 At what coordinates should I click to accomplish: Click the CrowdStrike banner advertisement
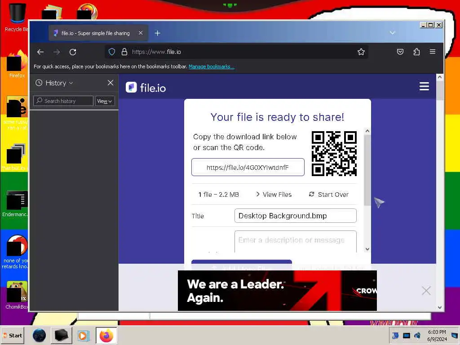pyautogui.click(x=277, y=291)
